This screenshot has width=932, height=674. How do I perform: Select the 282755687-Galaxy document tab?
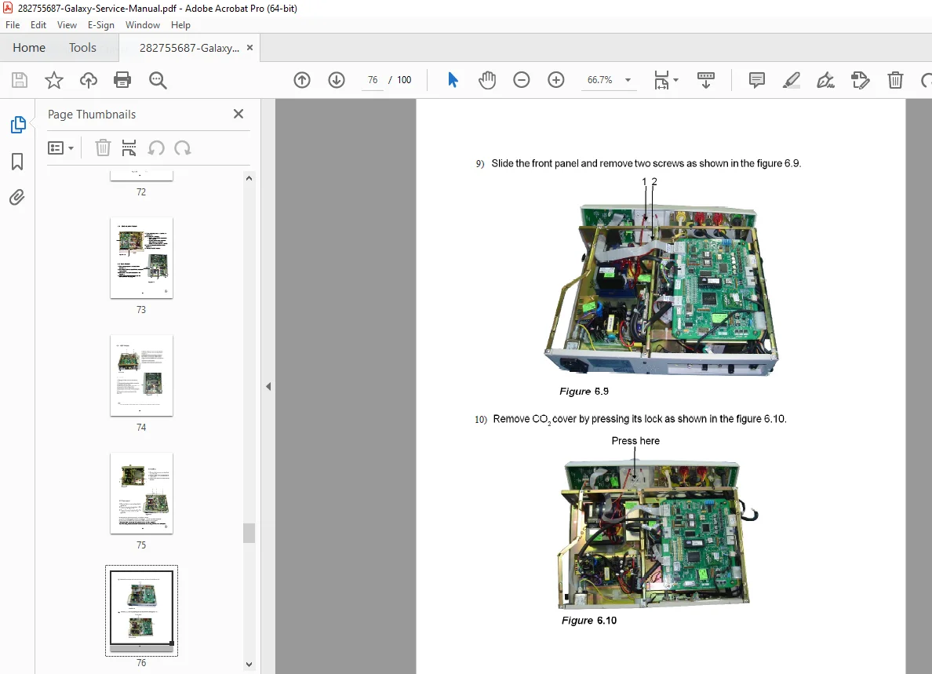pos(189,48)
